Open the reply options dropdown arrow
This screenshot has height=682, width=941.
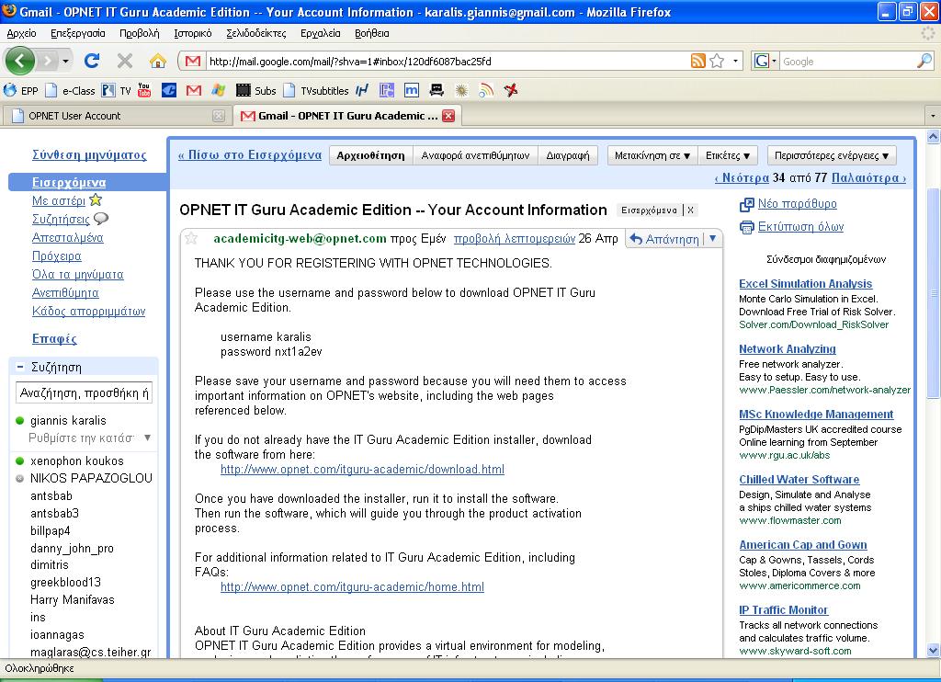pos(712,238)
